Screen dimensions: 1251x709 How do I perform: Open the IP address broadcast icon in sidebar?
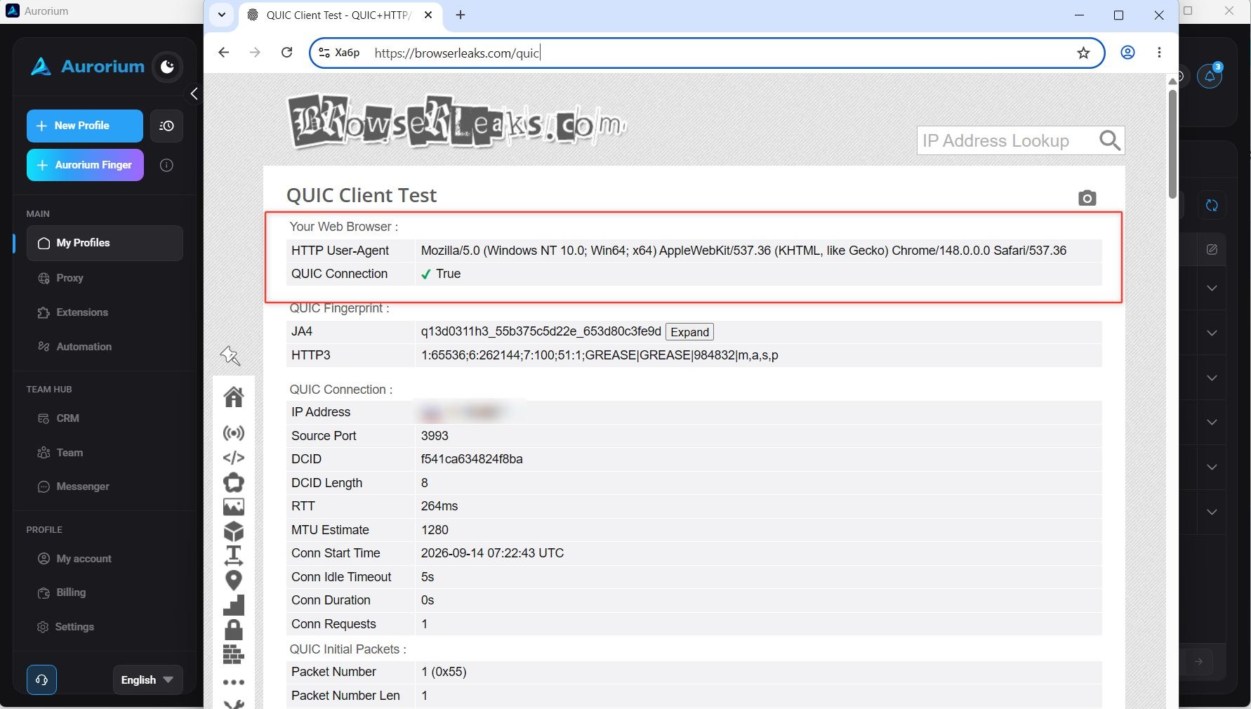point(234,432)
